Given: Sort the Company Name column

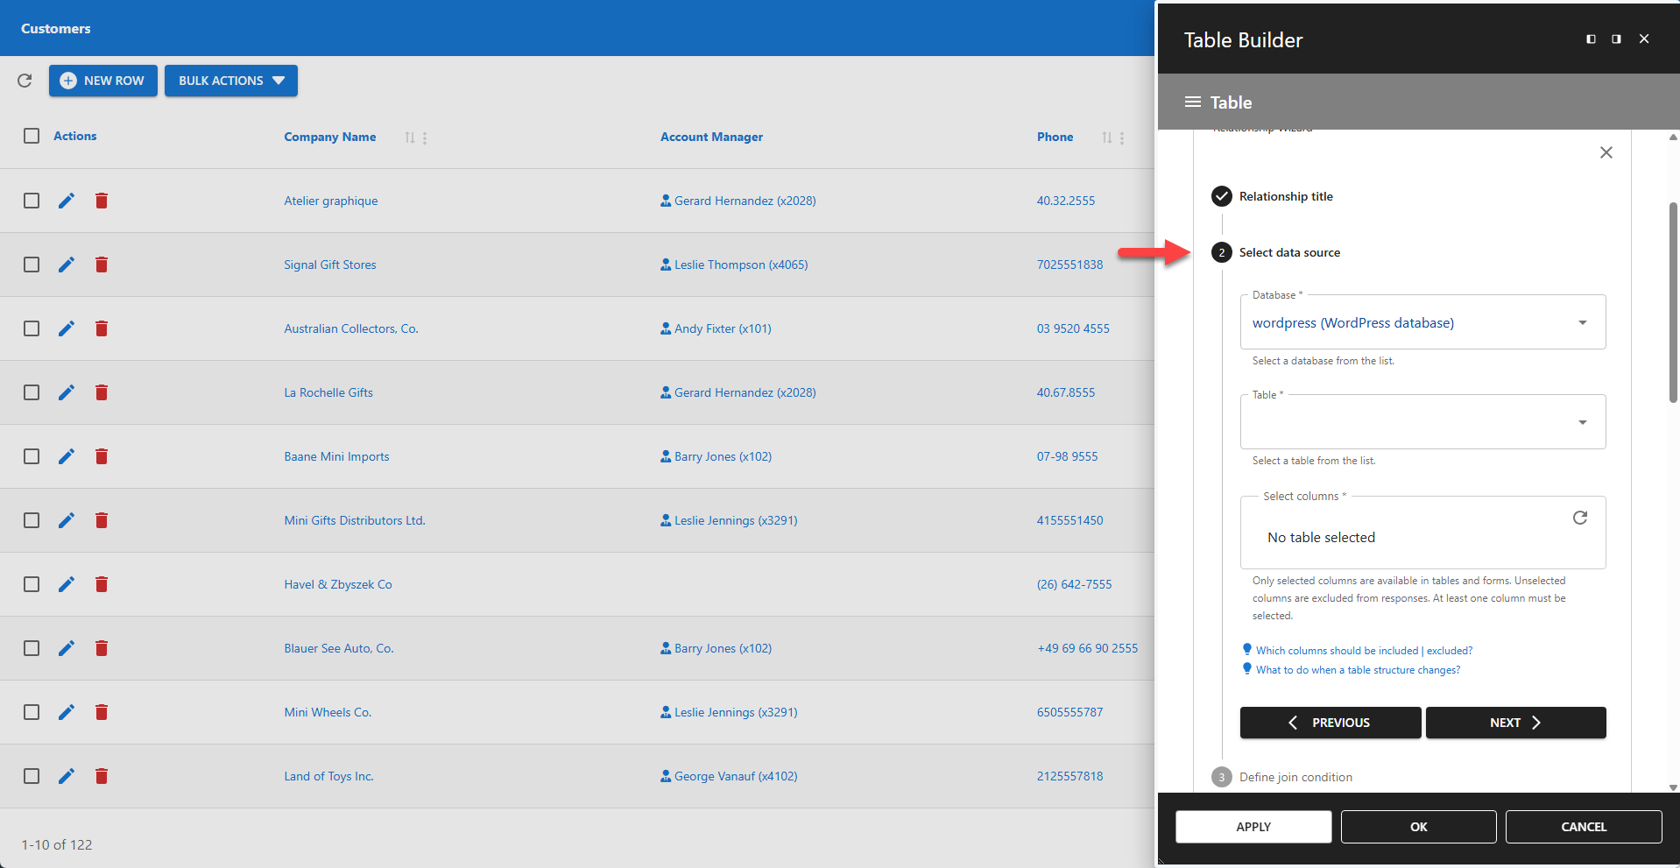Looking at the screenshot, I should click(x=409, y=137).
